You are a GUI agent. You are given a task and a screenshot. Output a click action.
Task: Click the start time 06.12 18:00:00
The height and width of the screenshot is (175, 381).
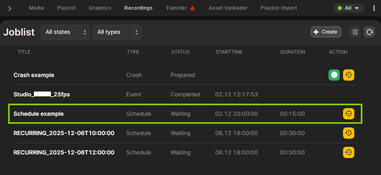(236, 152)
